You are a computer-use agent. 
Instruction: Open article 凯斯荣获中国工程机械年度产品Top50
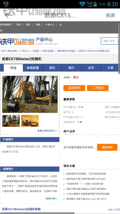click(86, 179)
